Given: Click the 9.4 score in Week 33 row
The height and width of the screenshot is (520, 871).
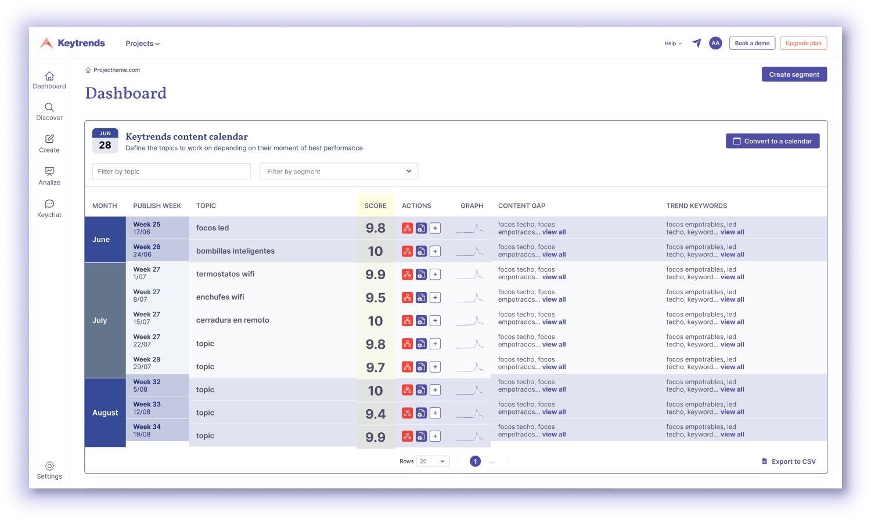Looking at the screenshot, I should (375, 414).
